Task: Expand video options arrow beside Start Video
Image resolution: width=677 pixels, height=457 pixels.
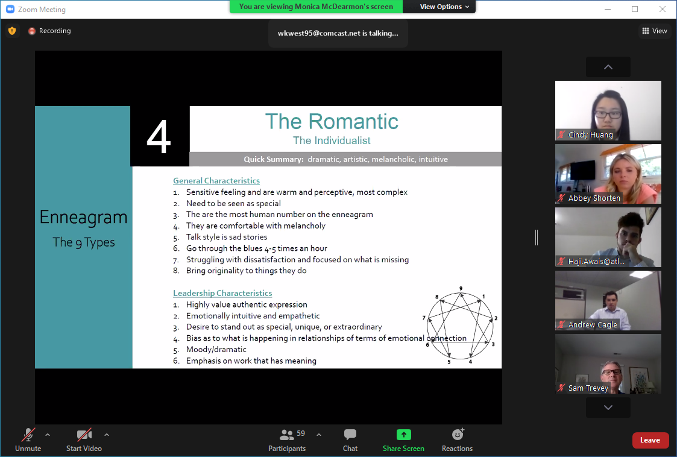Action: 107,434
